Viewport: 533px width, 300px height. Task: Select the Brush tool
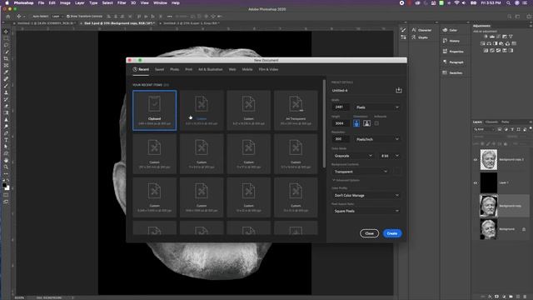pyautogui.click(x=6, y=86)
